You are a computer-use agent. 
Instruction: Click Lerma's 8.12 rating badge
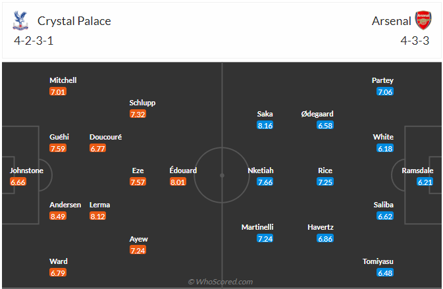pos(98,216)
